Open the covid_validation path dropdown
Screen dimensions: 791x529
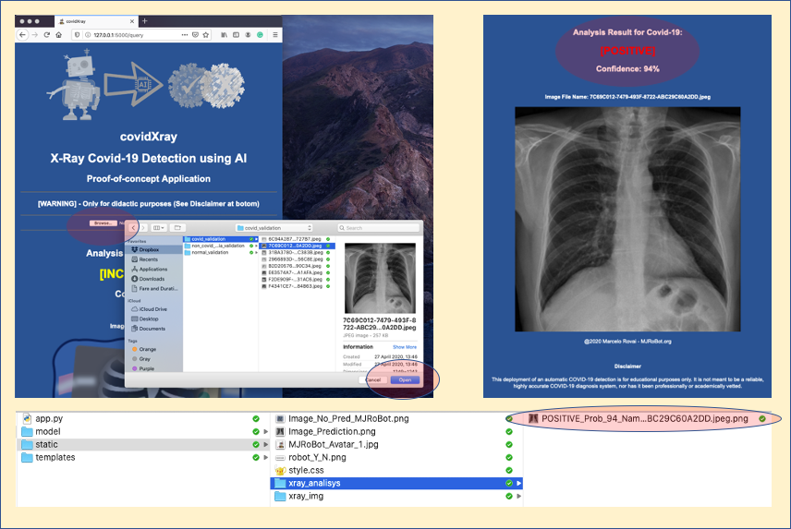(274, 228)
